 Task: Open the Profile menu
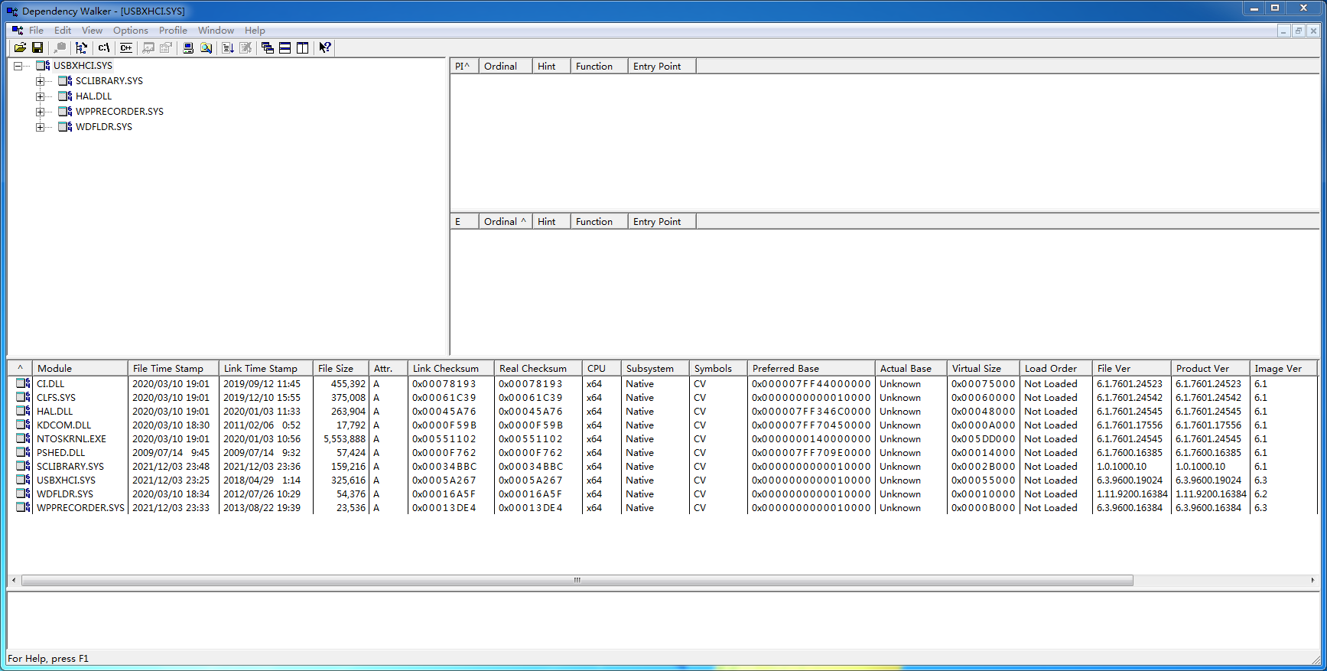[173, 31]
